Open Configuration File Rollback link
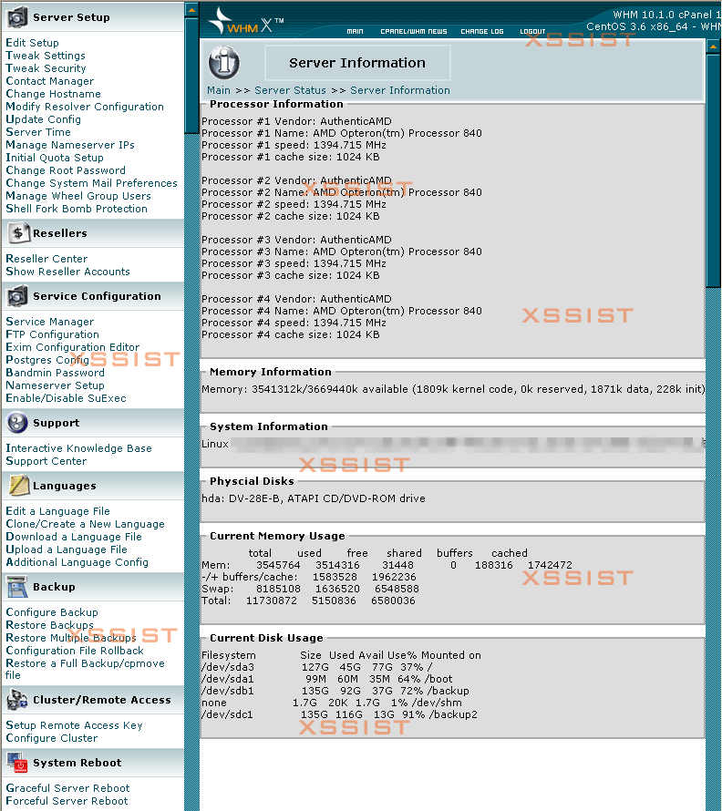The height and width of the screenshot is (811, 722). pyautogui.click(x=75, y=651)
